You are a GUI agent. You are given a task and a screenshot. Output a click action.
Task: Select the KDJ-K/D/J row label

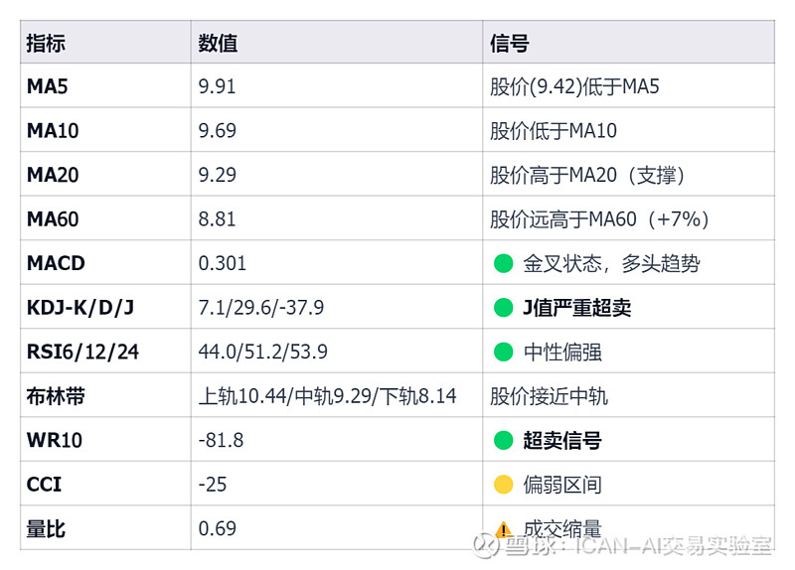point(80,308)
